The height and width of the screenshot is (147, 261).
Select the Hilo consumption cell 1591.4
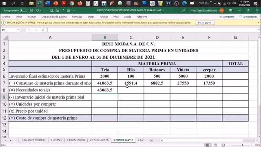click(x=131, y=83)
